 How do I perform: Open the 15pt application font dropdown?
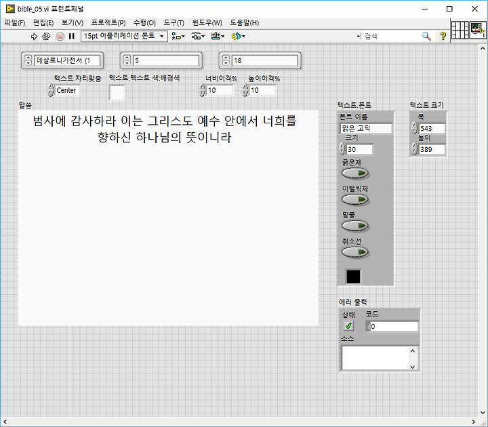124,36
